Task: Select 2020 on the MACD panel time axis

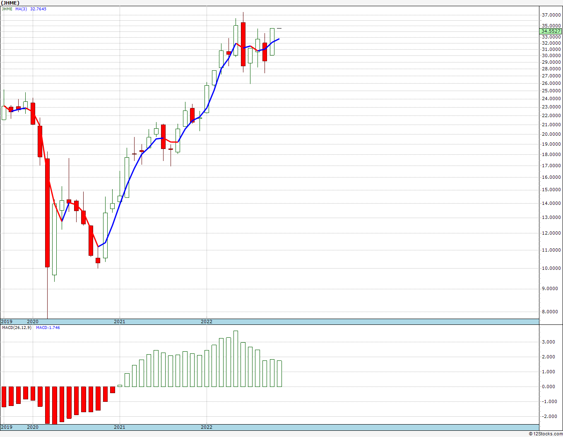Action: [33, 427]
